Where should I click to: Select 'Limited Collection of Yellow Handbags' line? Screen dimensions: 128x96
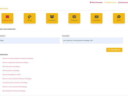(x=15, y=83)
